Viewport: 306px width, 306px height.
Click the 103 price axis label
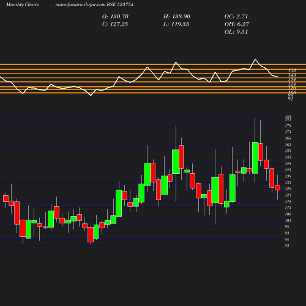tap(288, 220)
